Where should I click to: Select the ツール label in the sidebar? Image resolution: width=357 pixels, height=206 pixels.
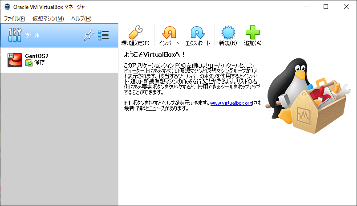32,35
